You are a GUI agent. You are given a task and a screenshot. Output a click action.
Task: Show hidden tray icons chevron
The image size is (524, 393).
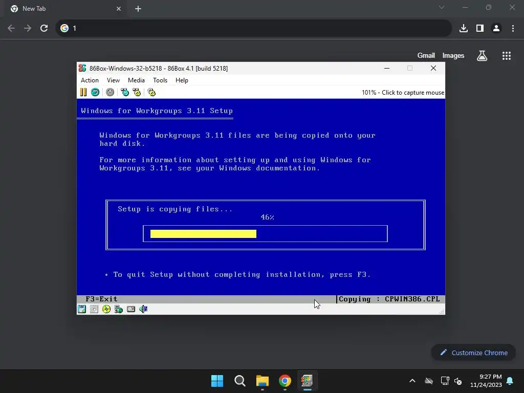click(412, 381)
